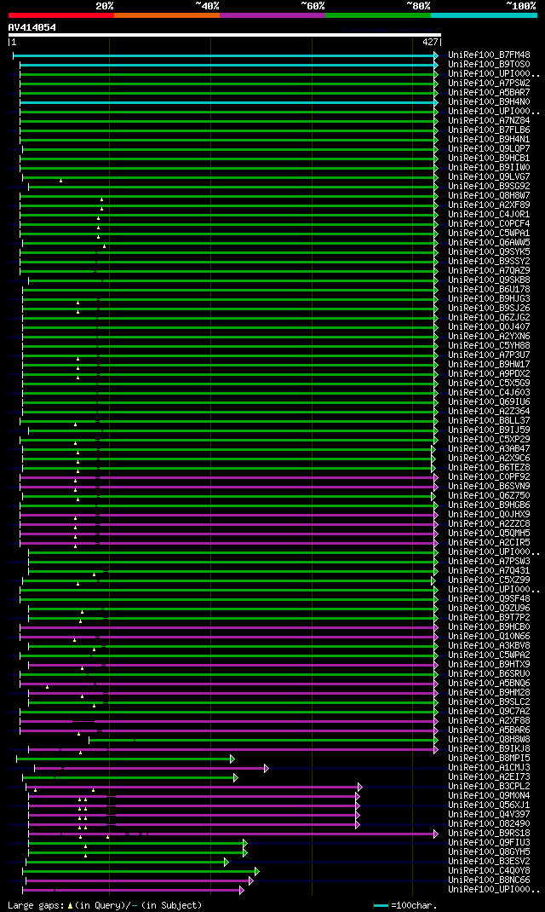Click the 427 query length label
The width and height of the screenshot is (545, 912).
coord(430,42)
